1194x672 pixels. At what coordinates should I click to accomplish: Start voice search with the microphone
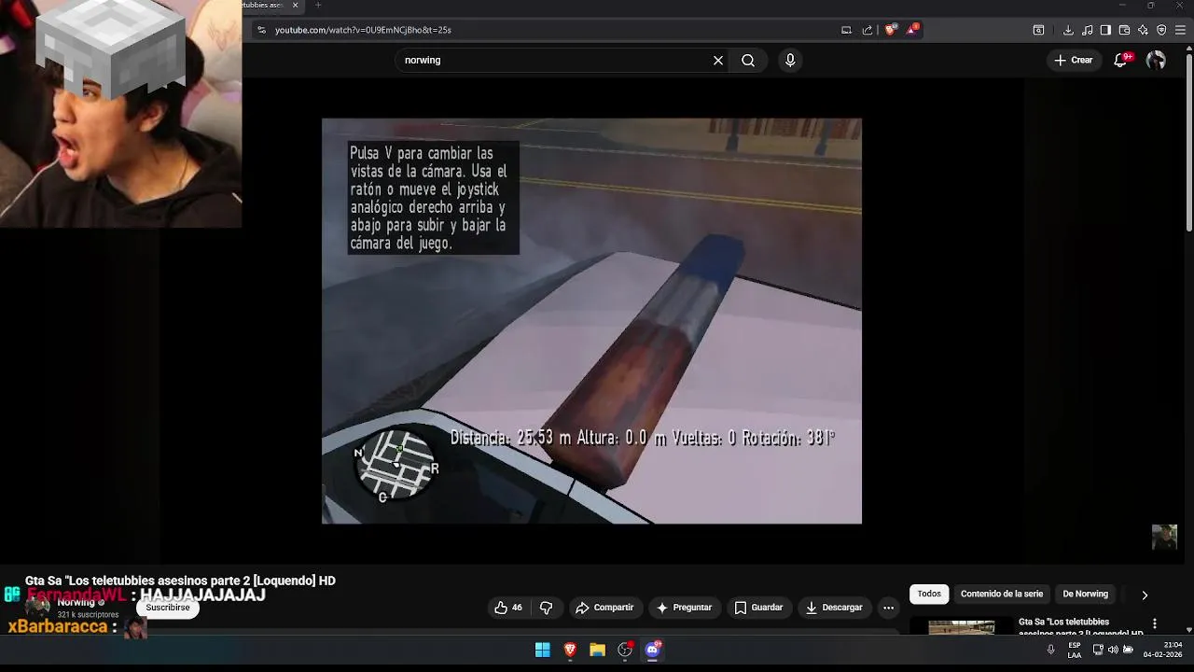(790, 60)
